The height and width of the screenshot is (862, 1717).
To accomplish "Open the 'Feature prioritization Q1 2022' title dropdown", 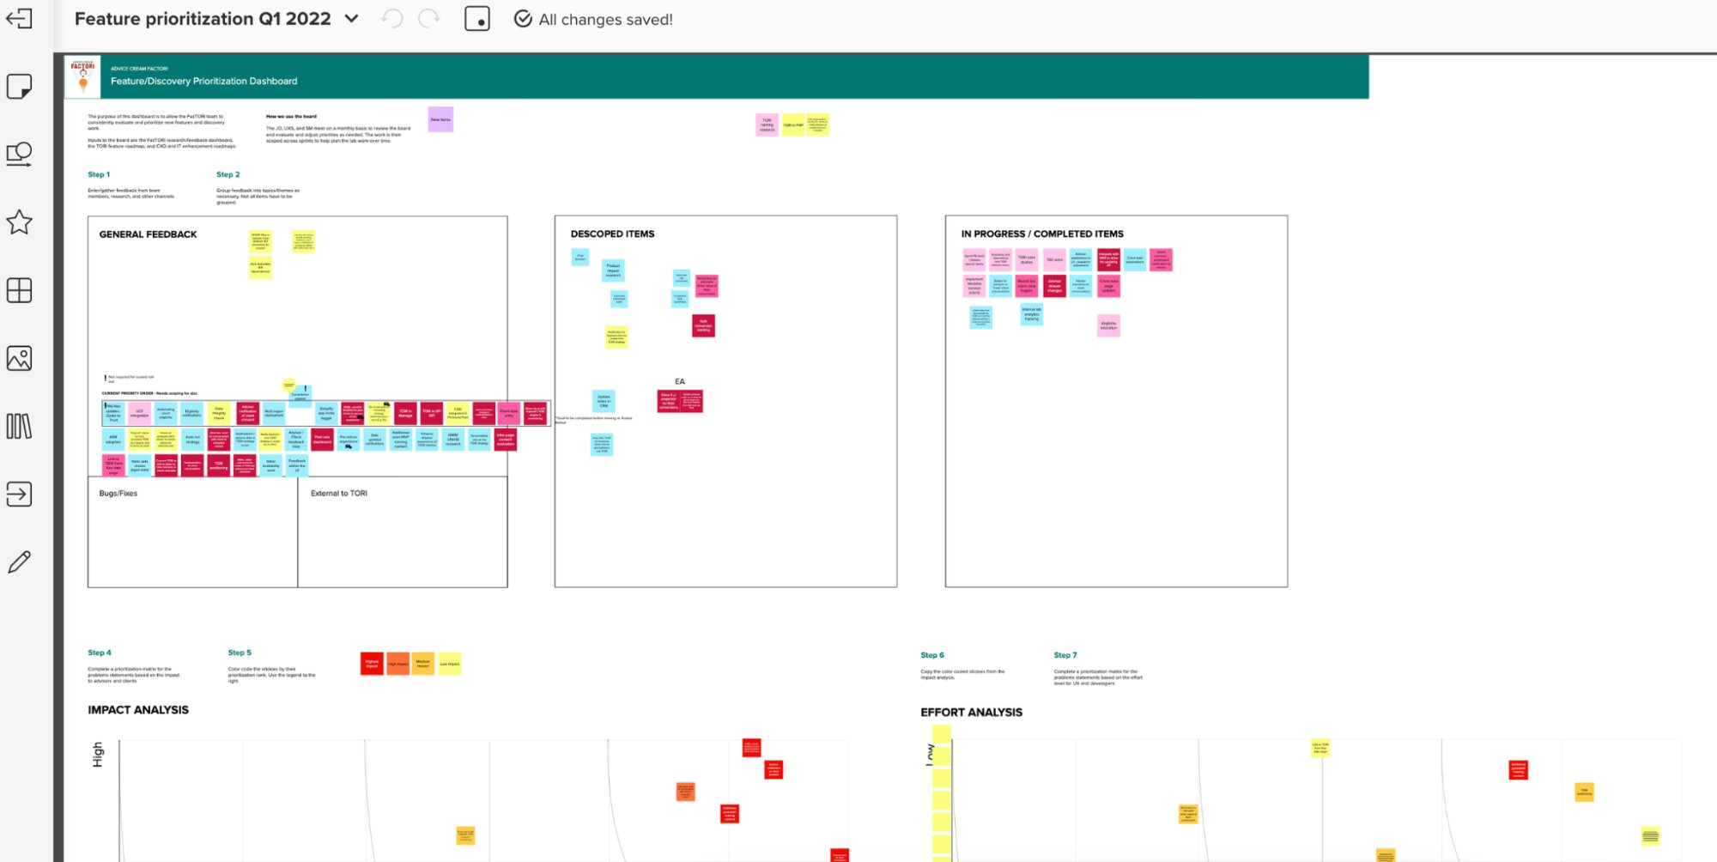I will pyautogui.click(x=350, y=18).
